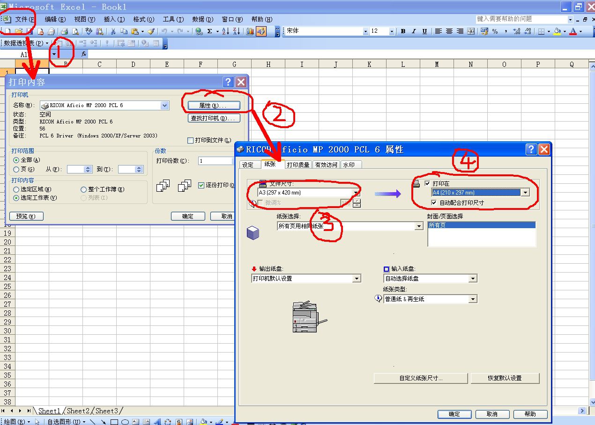
Task: Click the 恢复默认设置 button
Action: click(505, 378)
